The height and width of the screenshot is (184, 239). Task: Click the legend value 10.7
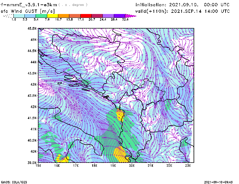(x=58, y=19)
